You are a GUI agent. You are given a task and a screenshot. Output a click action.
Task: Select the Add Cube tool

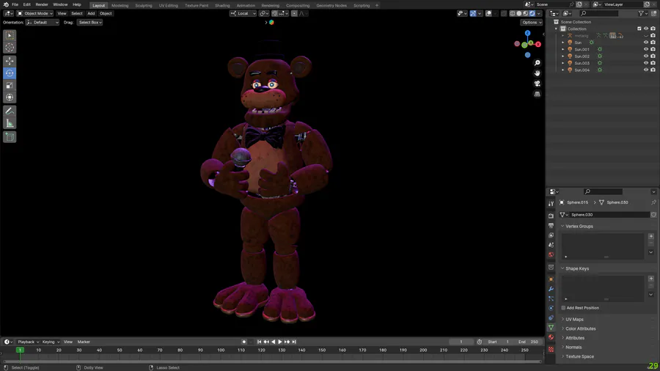10,136
